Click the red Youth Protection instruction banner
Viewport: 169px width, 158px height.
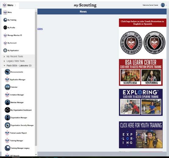point(142,23)
